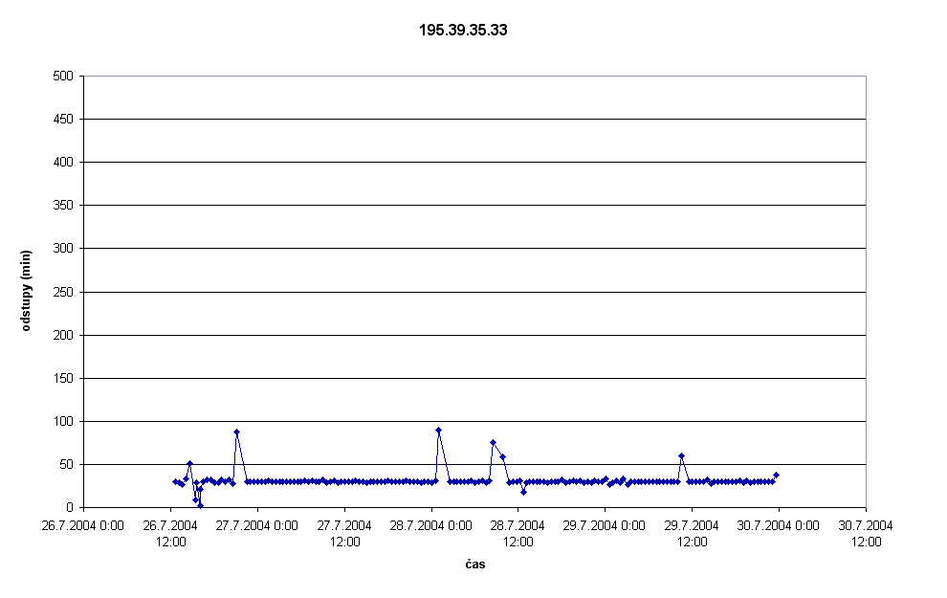
Task: Select the spike data point near 60 before 29.7.2004 12:00
Action: pyautogui.click(x=681, y=456)
